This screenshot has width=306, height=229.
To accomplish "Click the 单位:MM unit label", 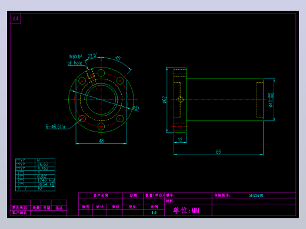I will [186, 210].
